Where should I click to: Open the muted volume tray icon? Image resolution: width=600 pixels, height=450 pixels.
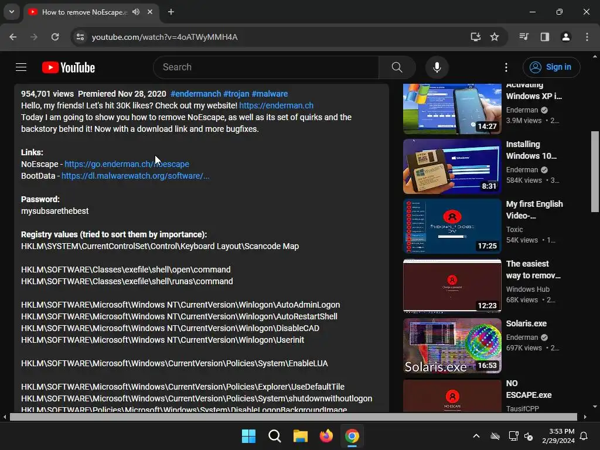529,436
